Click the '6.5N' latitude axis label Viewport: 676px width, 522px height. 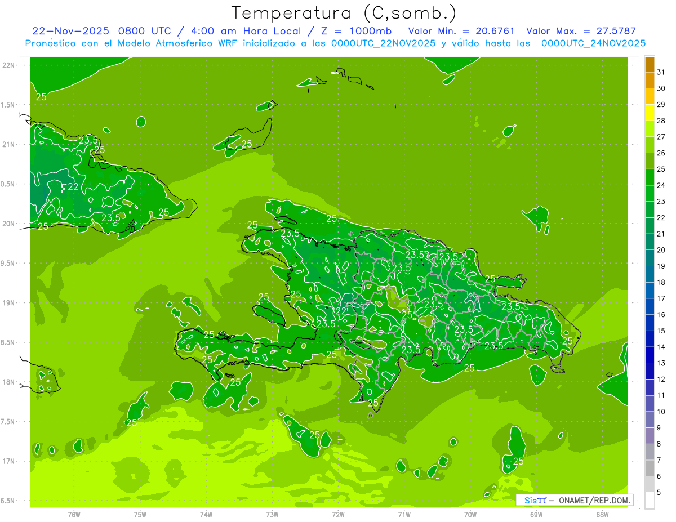tap(8, 501)
